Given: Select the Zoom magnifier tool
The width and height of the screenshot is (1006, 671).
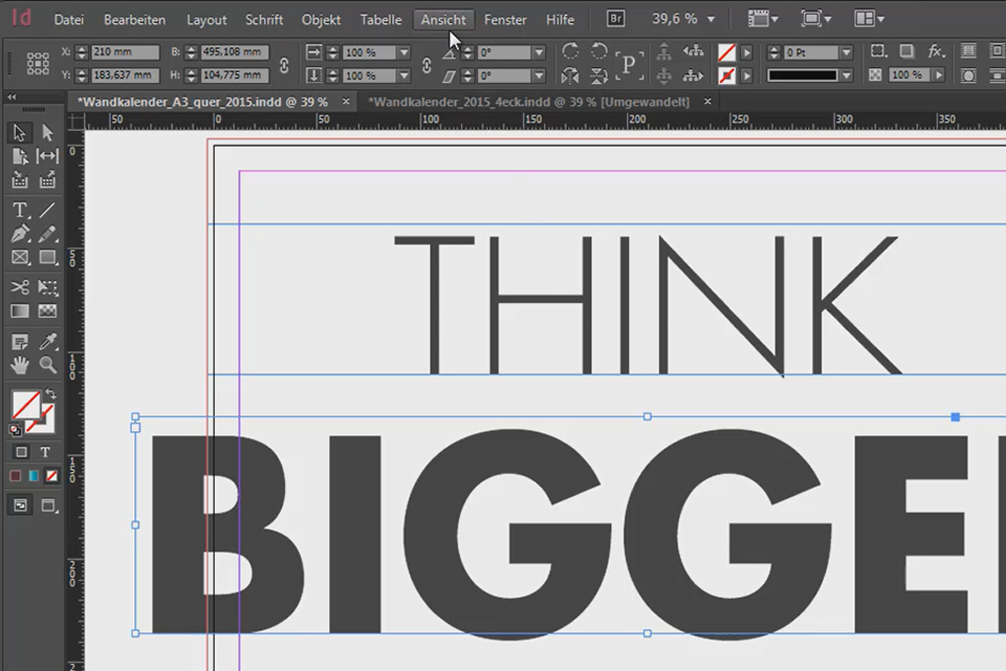Looking at the screenshot, I should pyautogui.click(x=48, y=364).
